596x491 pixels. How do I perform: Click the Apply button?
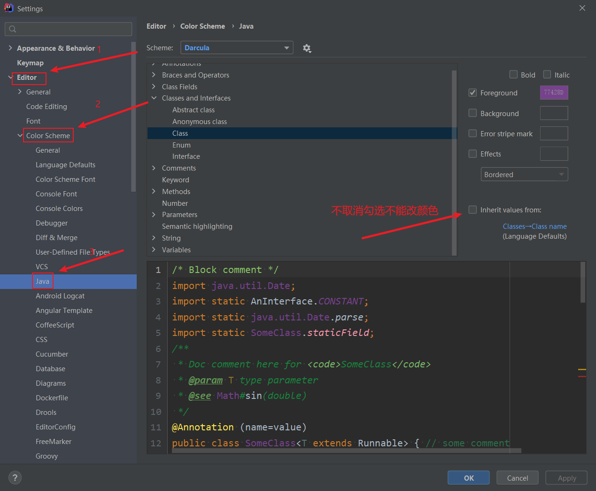(567, 478)
